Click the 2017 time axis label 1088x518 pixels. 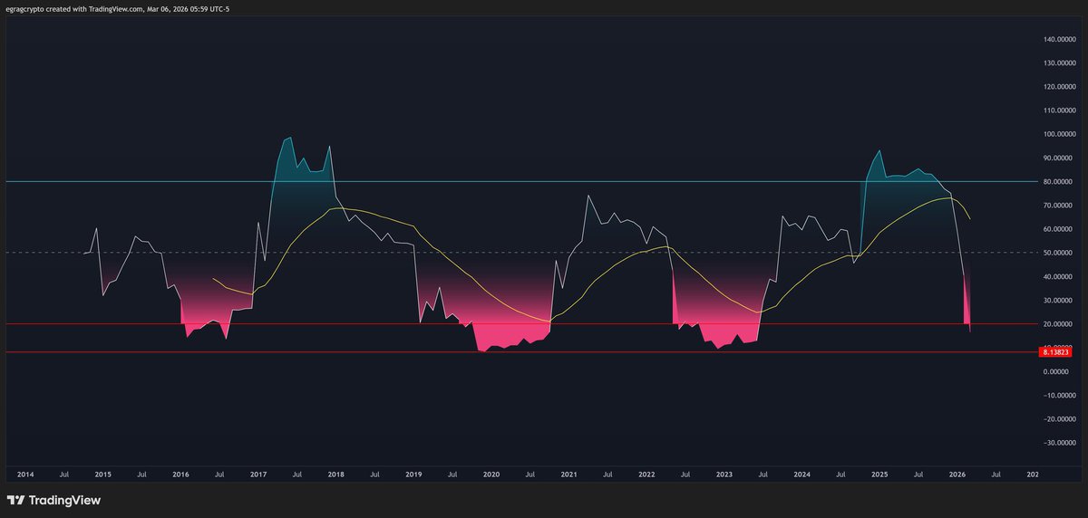258,474
